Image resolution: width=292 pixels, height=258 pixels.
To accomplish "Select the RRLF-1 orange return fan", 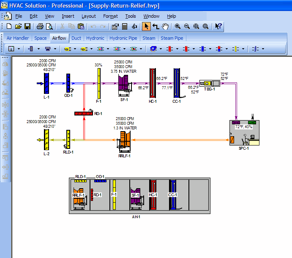I will [124, 142].
